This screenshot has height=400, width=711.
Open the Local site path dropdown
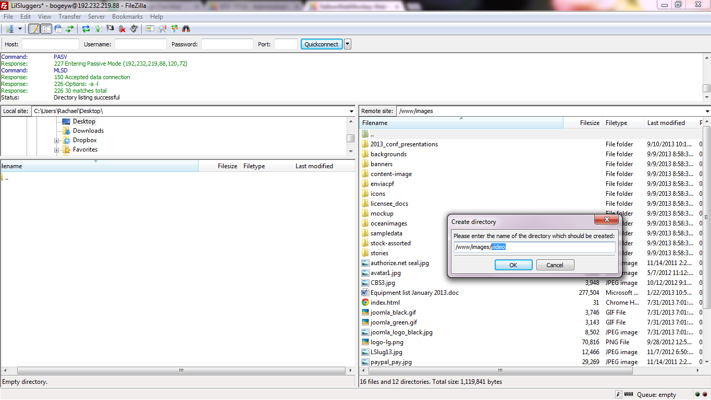click(352, 111)
